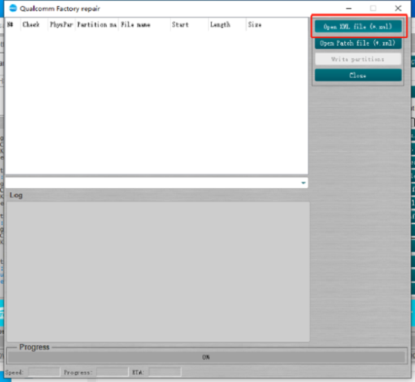Screen dimensions: 415x382
Task: Click the Qualcomm Factory repair title icon
Action: [12, 8]
